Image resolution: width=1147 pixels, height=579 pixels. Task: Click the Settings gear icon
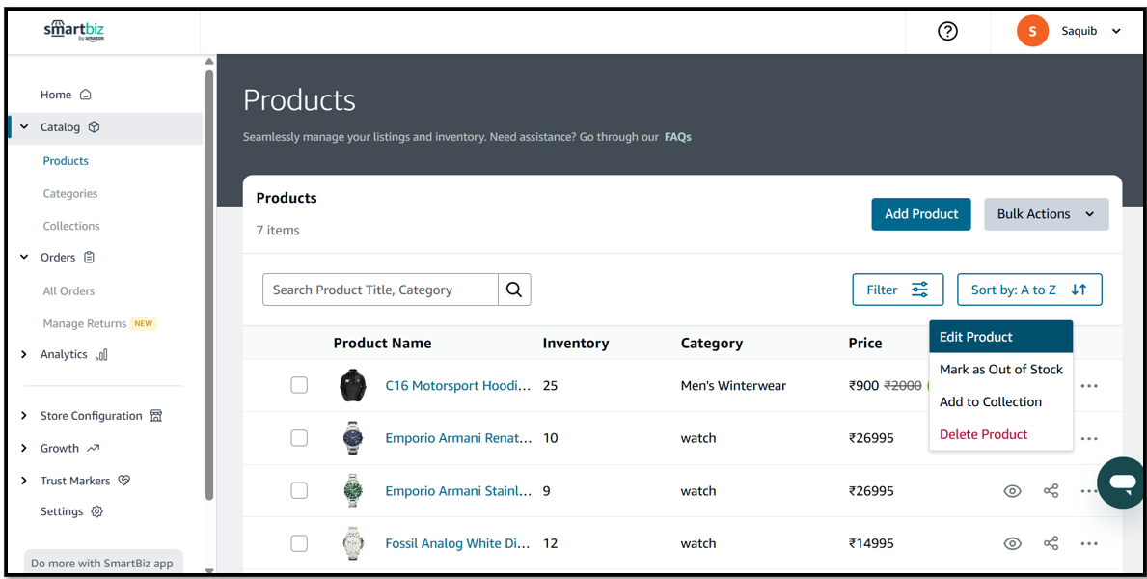[x=96, y=511]
